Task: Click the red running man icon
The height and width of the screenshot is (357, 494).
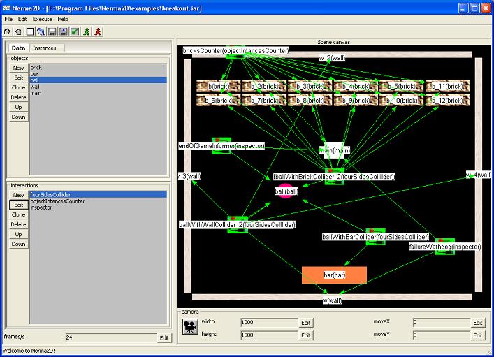Action: coord(98,31)
